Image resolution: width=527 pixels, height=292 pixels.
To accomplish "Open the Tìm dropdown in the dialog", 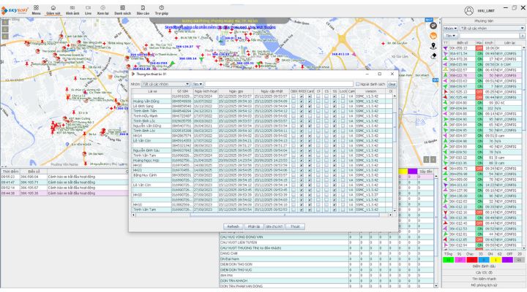I will click(198, 84).
